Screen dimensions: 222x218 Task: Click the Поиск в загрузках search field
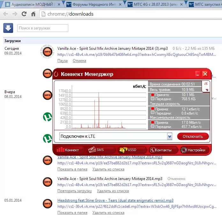43,28
